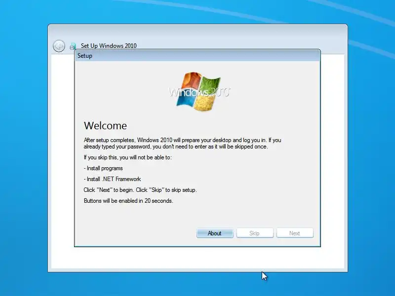Click 'Buttons will be enabled in 20 seconds' text

point(128,201)
